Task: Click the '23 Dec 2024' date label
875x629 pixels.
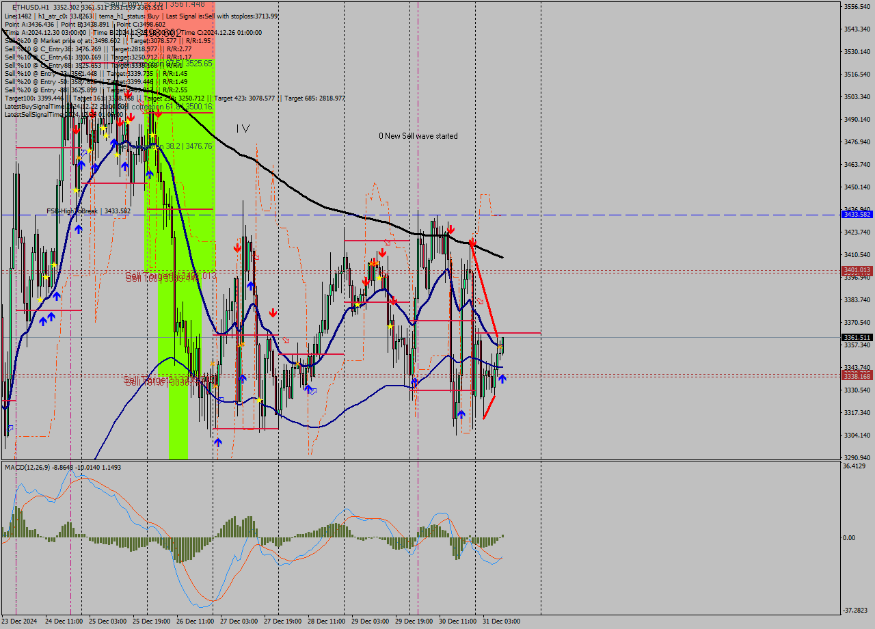Action: (x=20, y=621)
